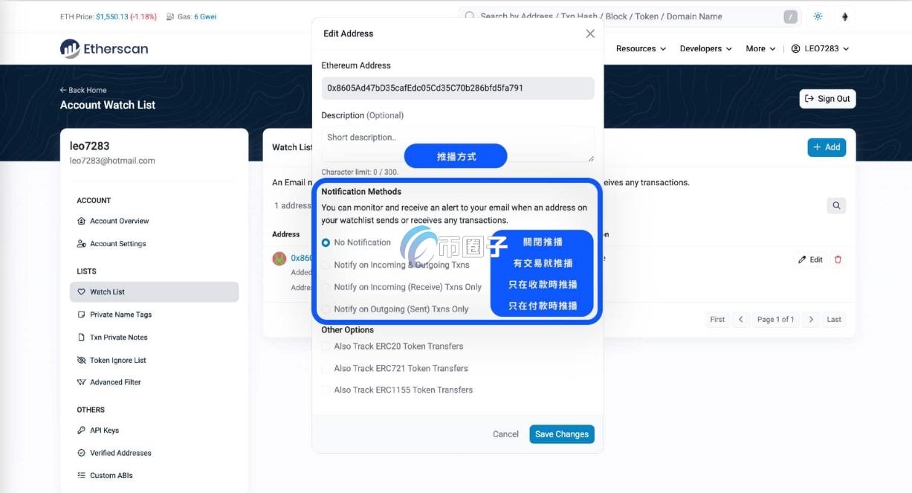This screenshot has width=912, height=493.
Task: Click the Etherscan logo
Action: point(104,49)
